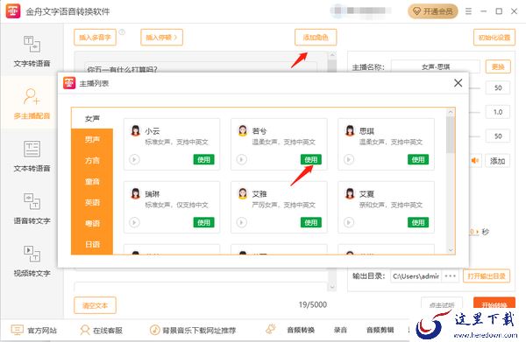The width and height of the screenshot is (526, 342).
Task: Browse output folder with ellipsis button
Action: (451, 276)
